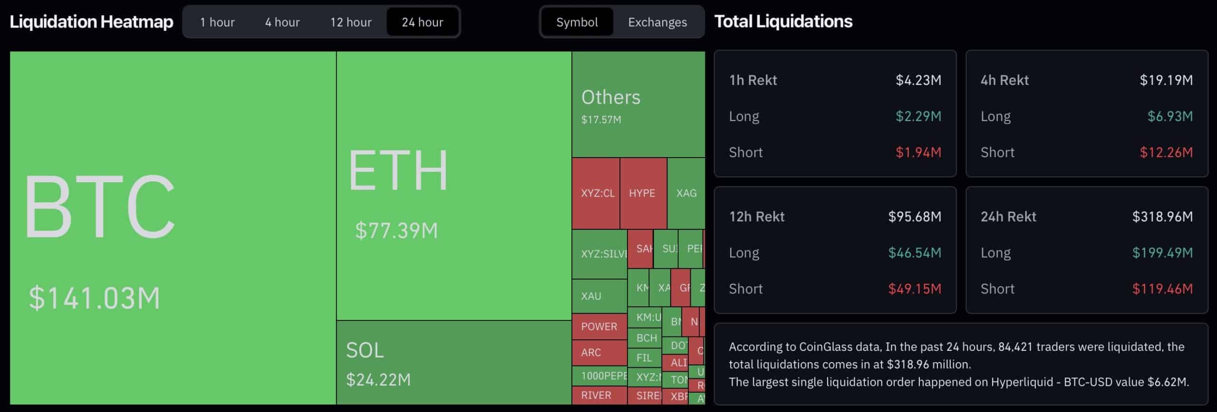Open the 1h Rekt card
This screenshot has height=412, width=1217.
click(x=835, y=114)
